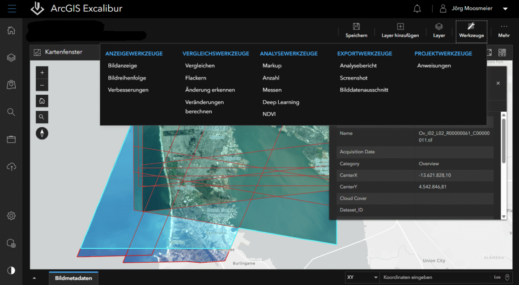Screen dimensions: 519x285
Task: Select the Vergleichen tool
Action: [200, 66]
